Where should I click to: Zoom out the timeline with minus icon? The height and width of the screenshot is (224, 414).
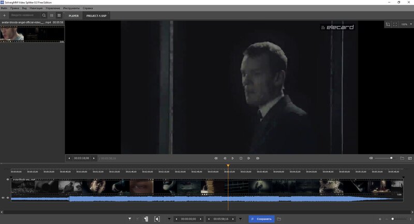click(386, 219)
